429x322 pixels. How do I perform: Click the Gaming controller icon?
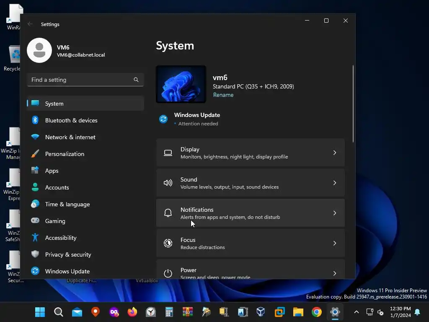35,221
